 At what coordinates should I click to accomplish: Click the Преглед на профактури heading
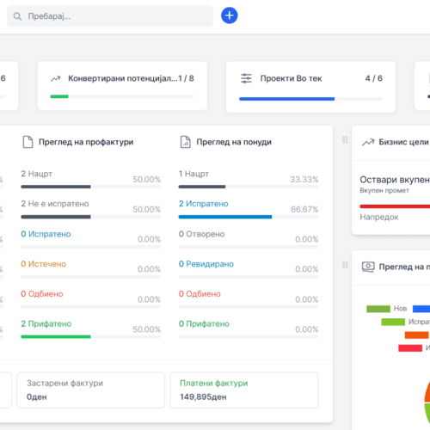pos(86,142)
